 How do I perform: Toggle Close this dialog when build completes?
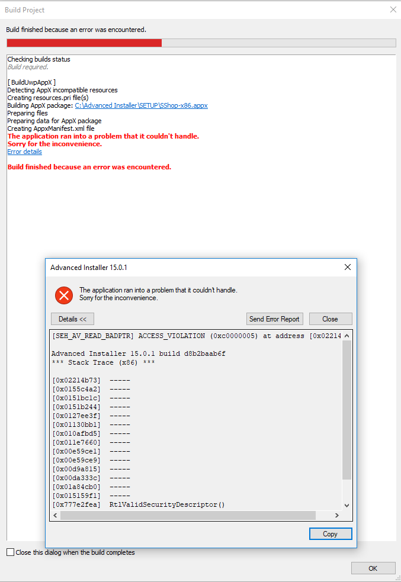click(x=11, y=552)
